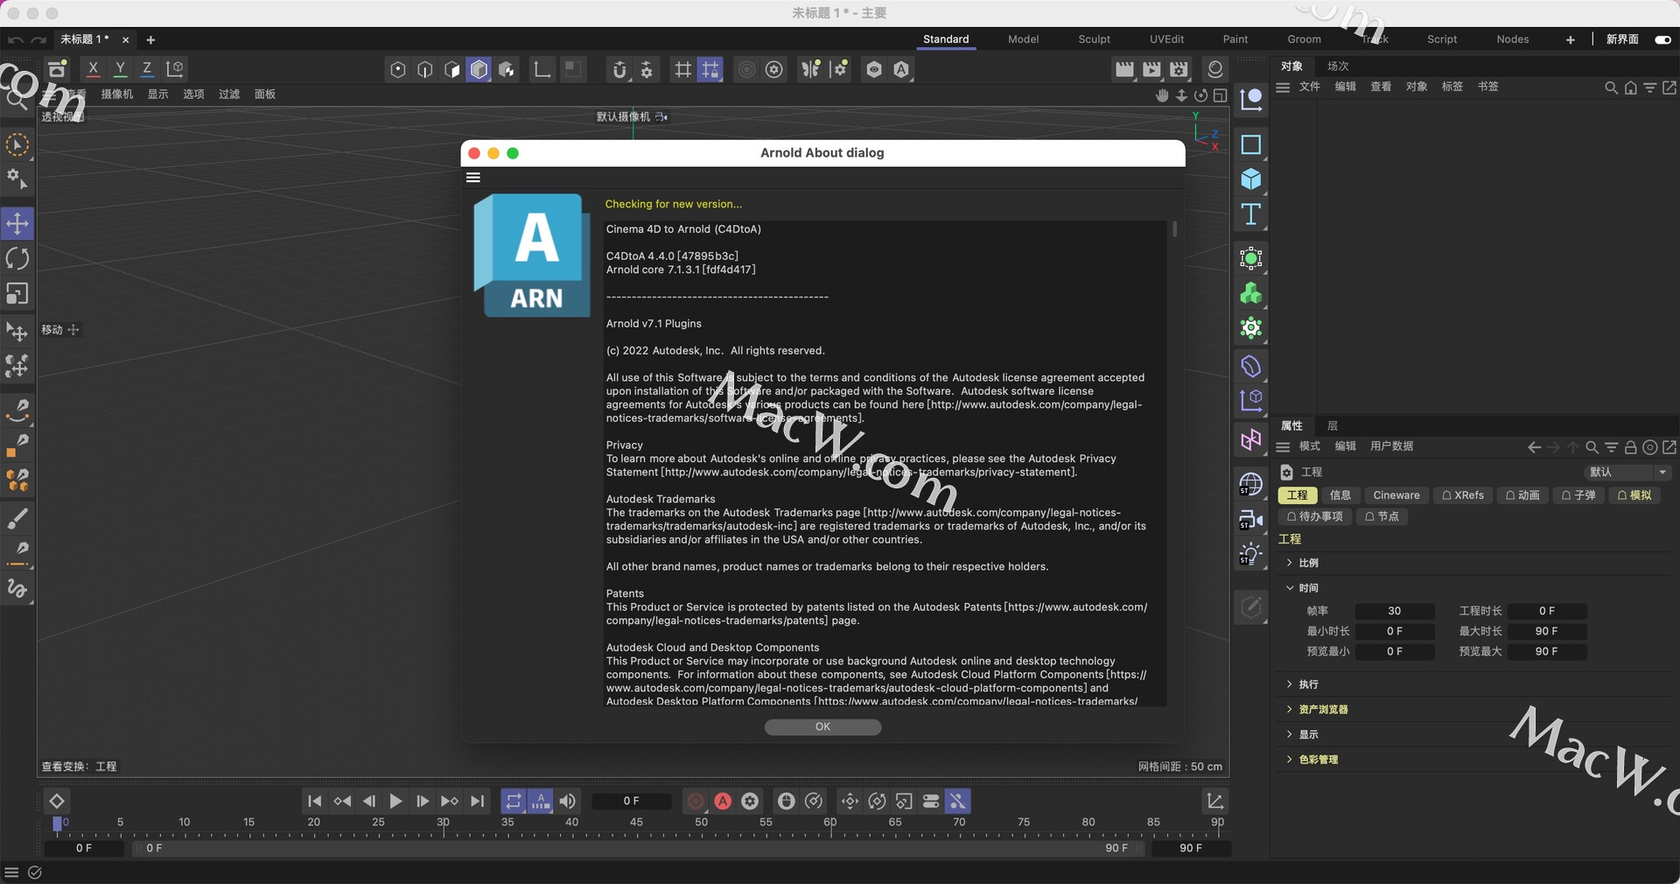1680x884 pixels.
Task: Toggle the Z axis lock
Action: (x=147, y=69)
